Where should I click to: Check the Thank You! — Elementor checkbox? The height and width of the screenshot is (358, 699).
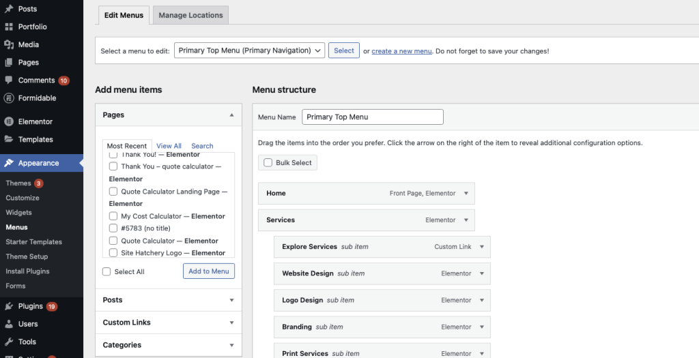tap(113, 155)
